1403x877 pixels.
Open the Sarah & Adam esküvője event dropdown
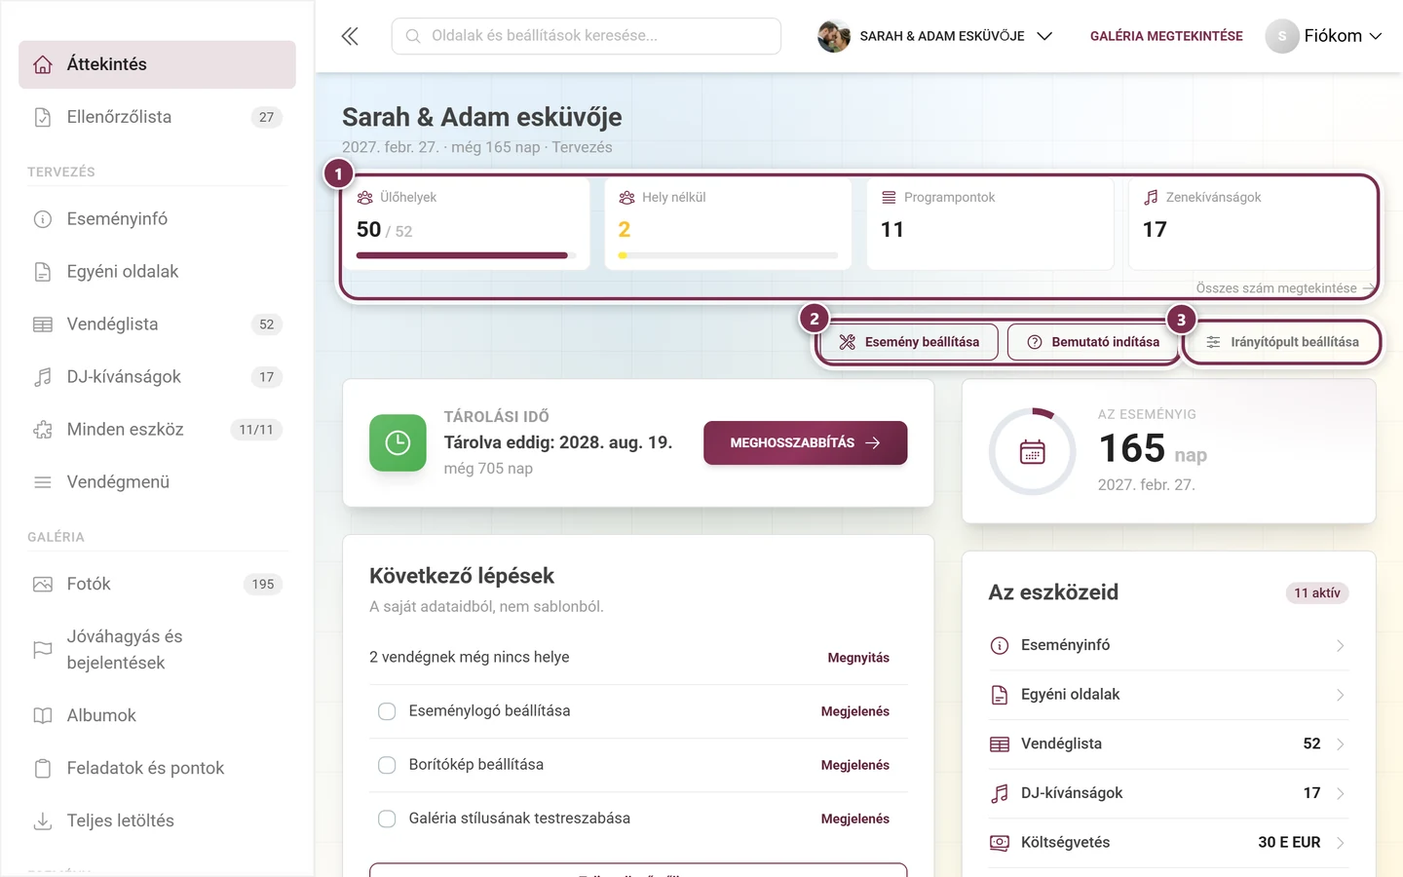(935, 36)
